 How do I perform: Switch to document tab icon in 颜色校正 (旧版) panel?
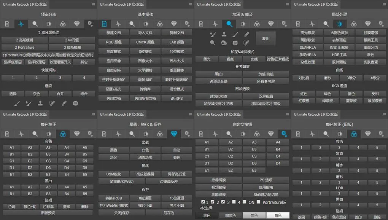(x=298, y=134)
